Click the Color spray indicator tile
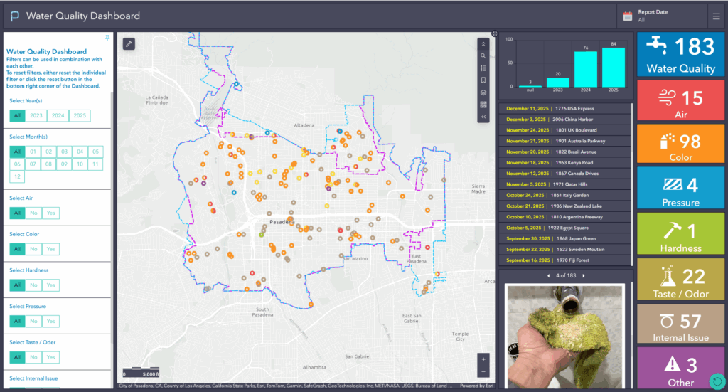Screen dimensions: 728x392 680,144
